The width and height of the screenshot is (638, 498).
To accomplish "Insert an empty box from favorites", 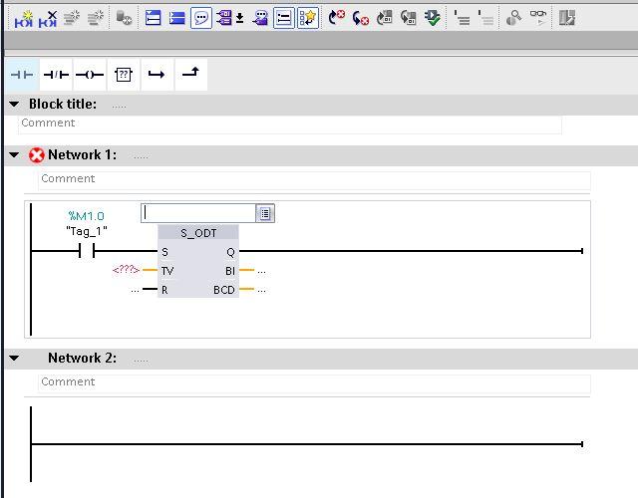I will [x=124, y=75].
